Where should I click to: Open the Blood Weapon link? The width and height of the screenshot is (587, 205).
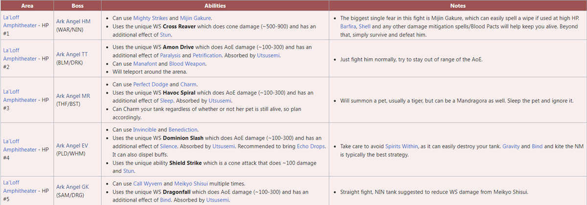coord(187,63)
